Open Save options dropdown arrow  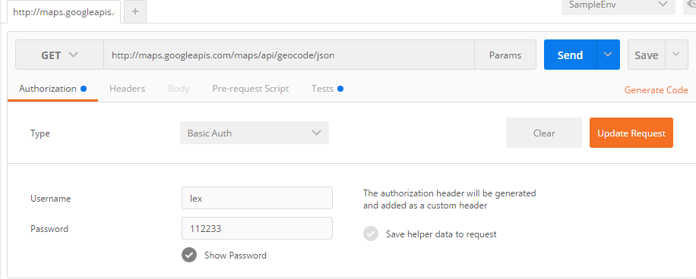tap(676, 55)
